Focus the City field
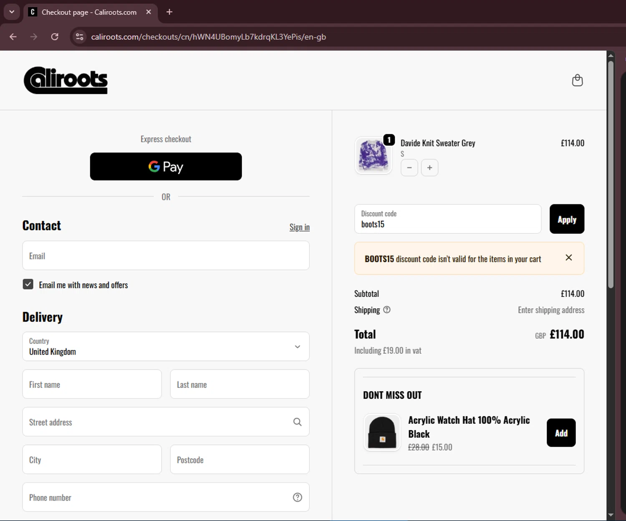The width and height of the screenshot is (626, 521). (x=92, y=459)
